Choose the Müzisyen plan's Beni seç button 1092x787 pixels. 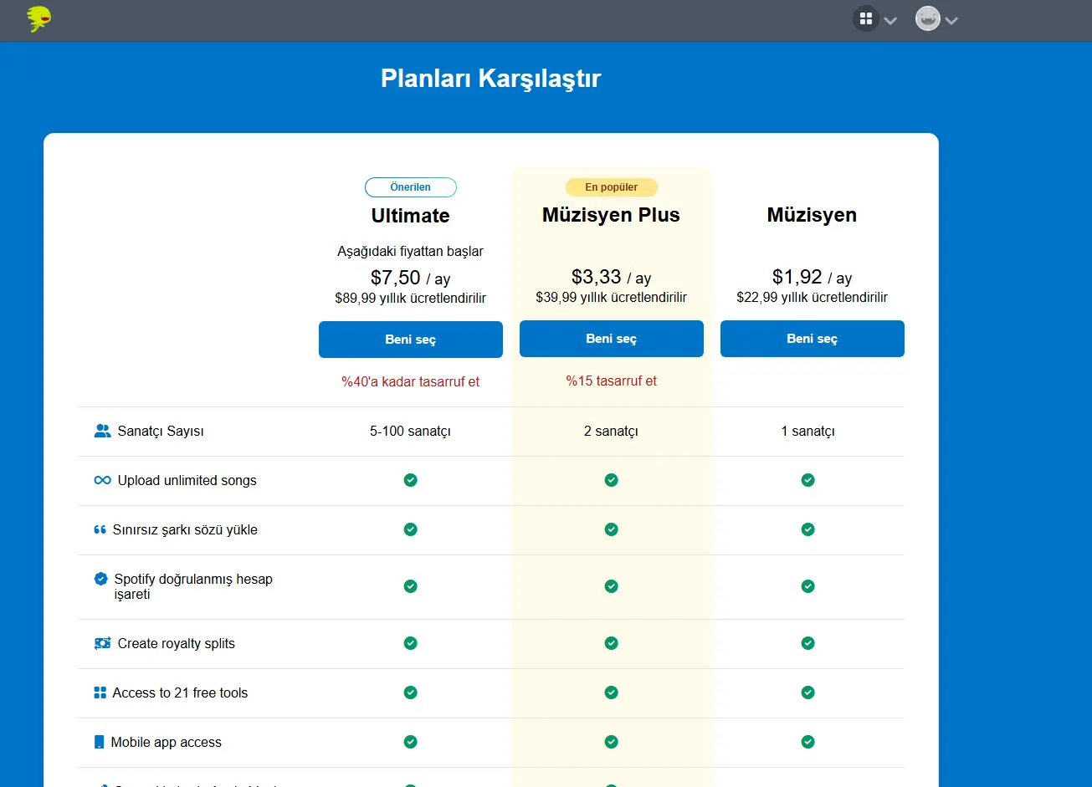pos(813,339)
